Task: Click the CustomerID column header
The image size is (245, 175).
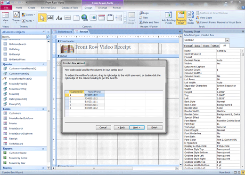Action: [x=76, y=92]
